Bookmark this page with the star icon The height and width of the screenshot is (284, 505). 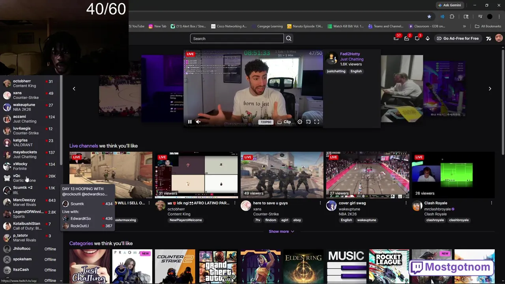click(x=429, y=17)
